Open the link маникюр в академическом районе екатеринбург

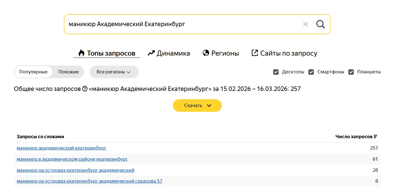coord(72,159)
